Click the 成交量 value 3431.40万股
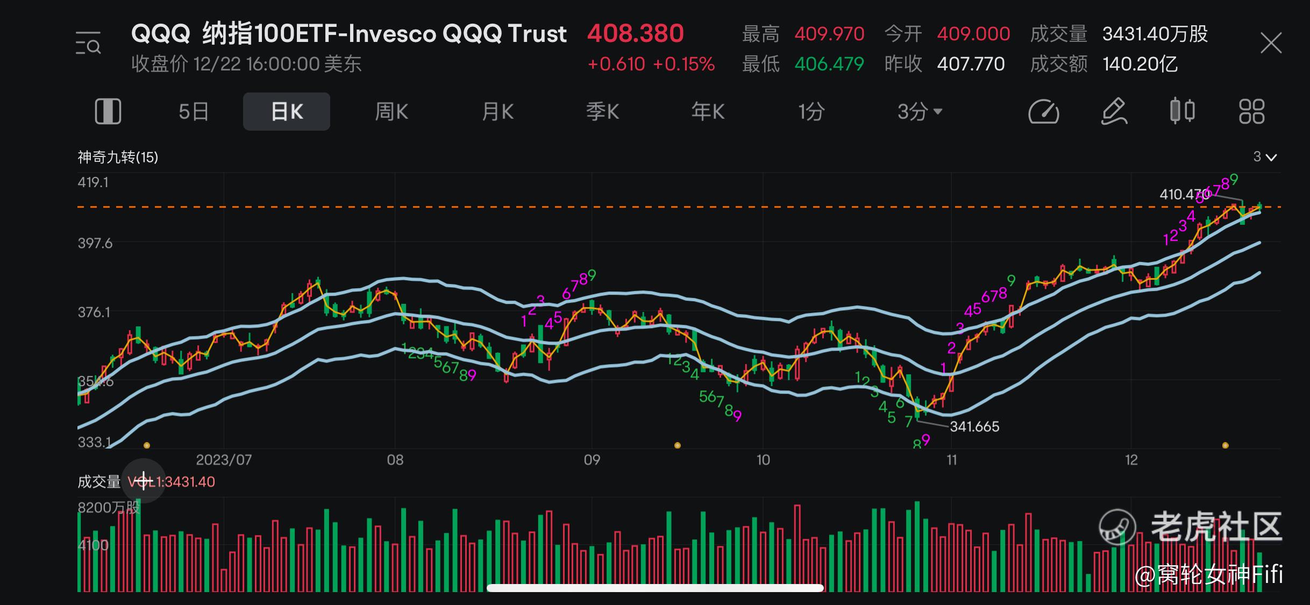 (1155, 34)
